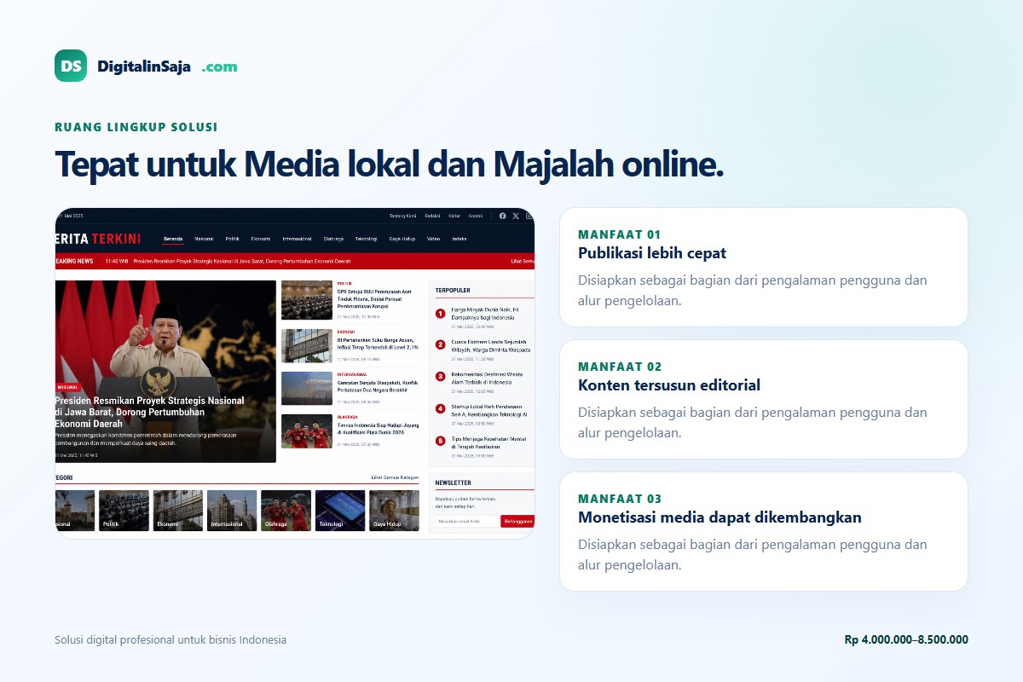Click the Monetisasi media dapat dikembangkan card
Viewport: 1023px width, 682px height.
pos(764,531)
